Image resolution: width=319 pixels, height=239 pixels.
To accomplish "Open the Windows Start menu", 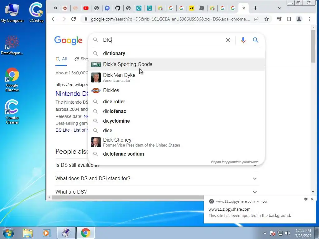I will [8, 233].
